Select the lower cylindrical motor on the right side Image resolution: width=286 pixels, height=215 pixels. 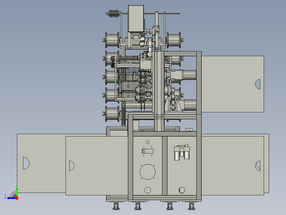coord(190,105)
